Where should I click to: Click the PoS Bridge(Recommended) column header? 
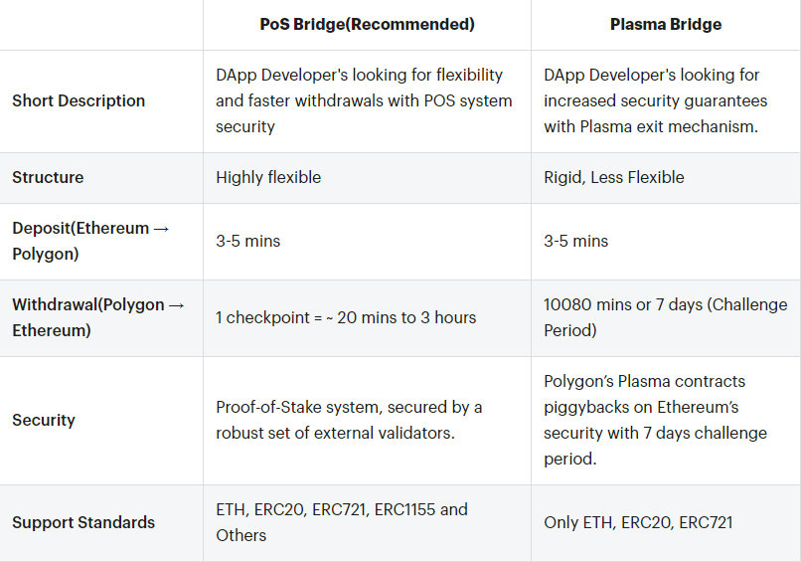pyautogui.click(x=367, y=24)
